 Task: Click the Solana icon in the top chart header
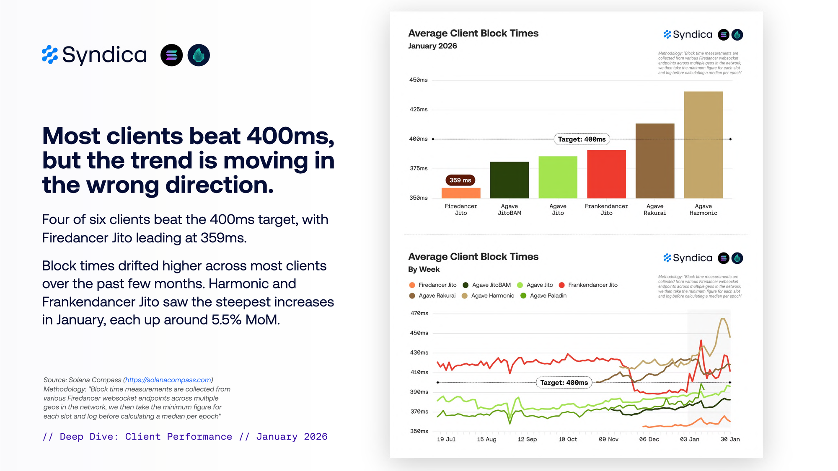pos(723,35)
